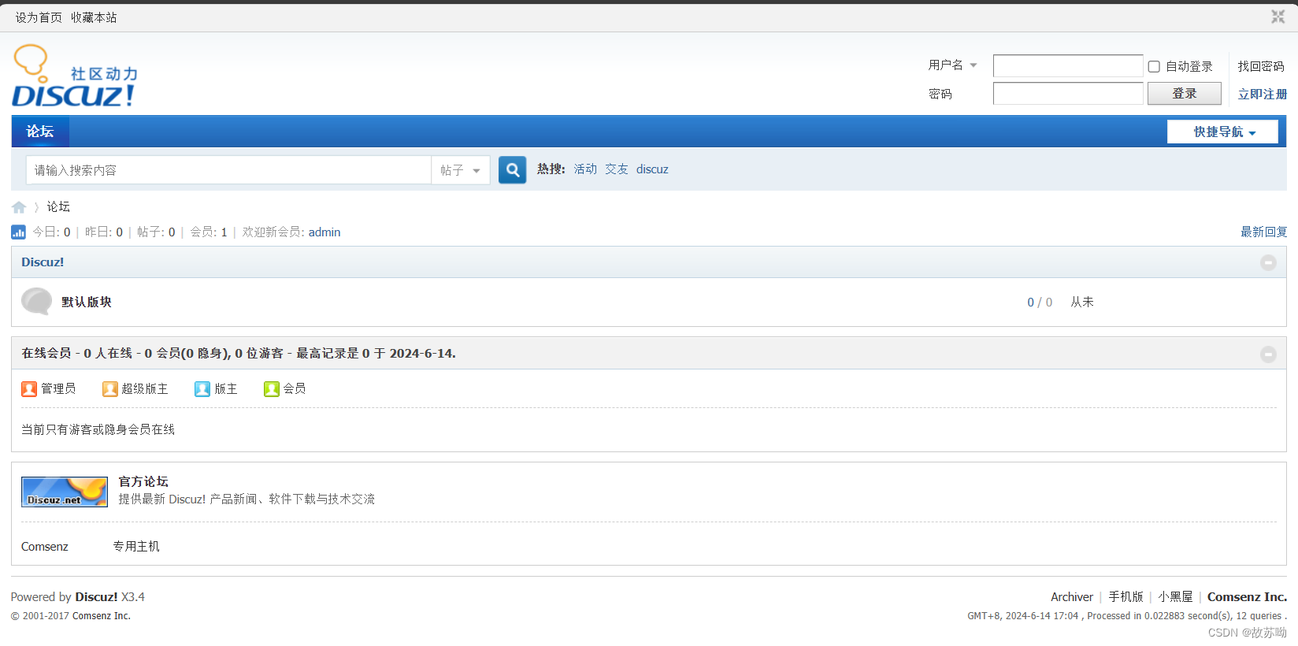
Task: Click the bold Comsenz Inc. footer link
Action: [x=1248, y=597]
